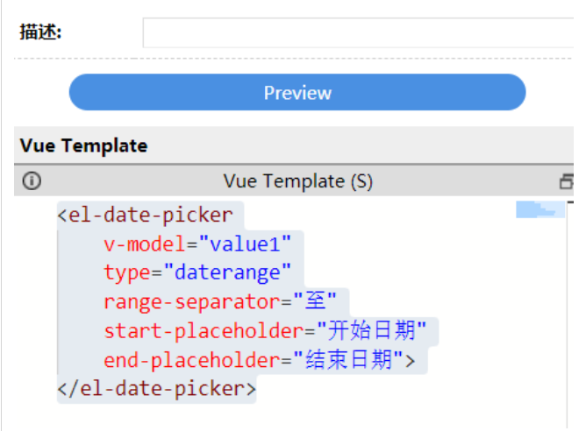Focus the 描述 text input field
This screenshot has height=431, width=586.
click(x=358, y=33)
